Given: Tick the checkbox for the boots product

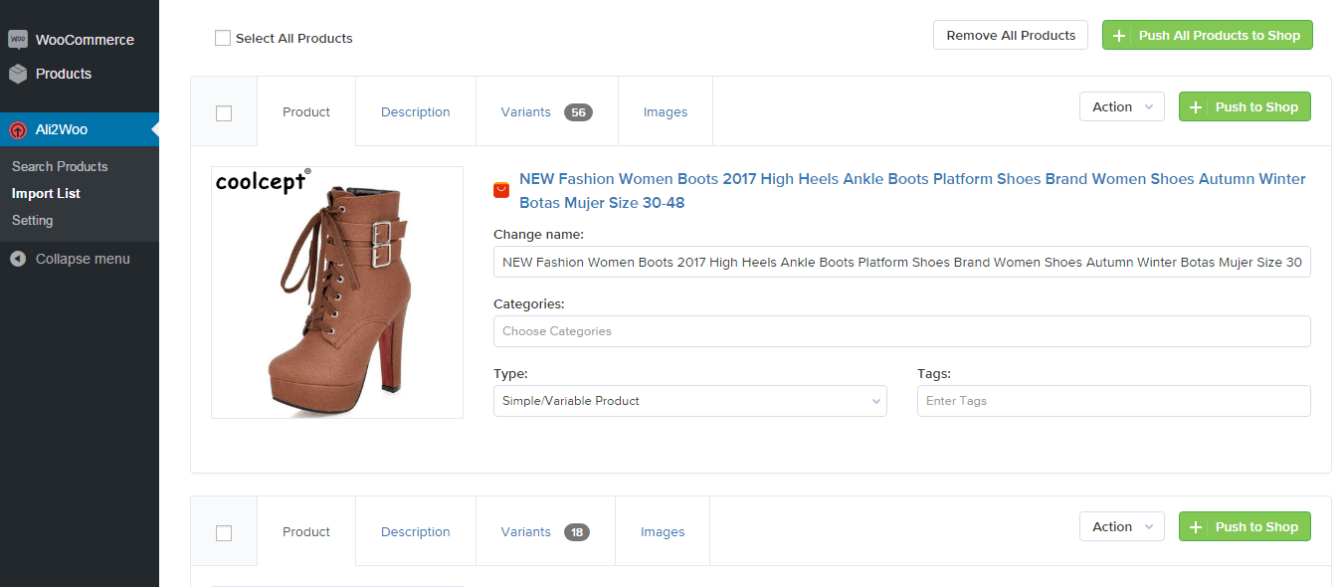Looking at the screenshot, I should tap(224, 113).
